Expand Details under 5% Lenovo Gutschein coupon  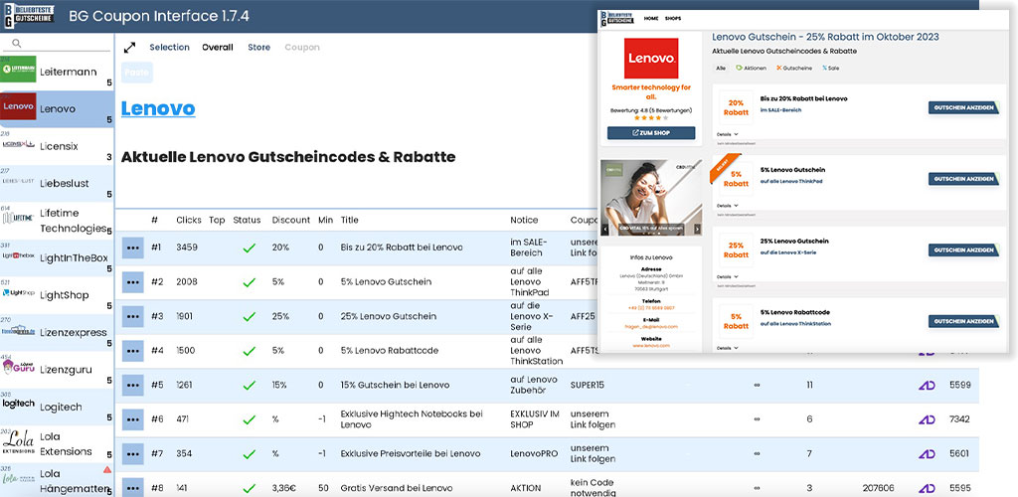(x=727, y=206)
